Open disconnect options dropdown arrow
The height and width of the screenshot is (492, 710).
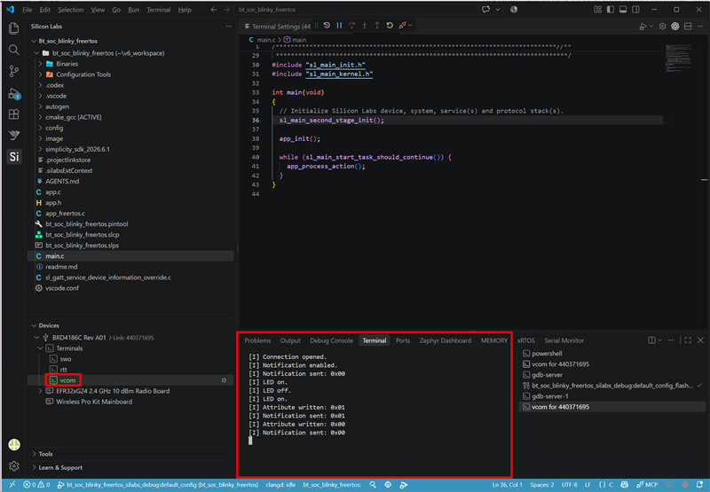tap(410, 26)
